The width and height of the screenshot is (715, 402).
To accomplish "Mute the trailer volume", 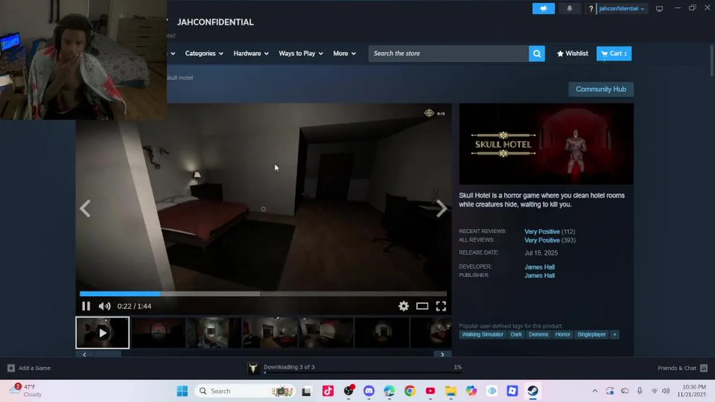I will click(104, 306).
